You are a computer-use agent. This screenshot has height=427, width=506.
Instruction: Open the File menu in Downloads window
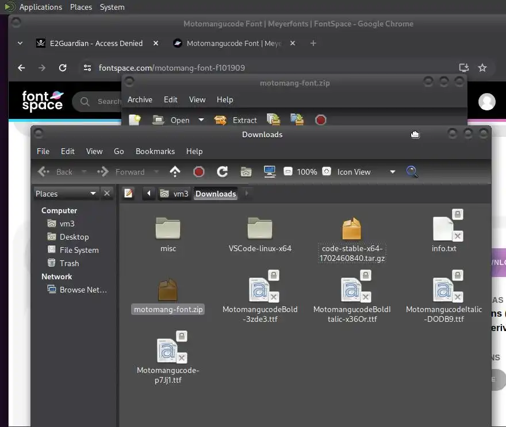point(43,151)
